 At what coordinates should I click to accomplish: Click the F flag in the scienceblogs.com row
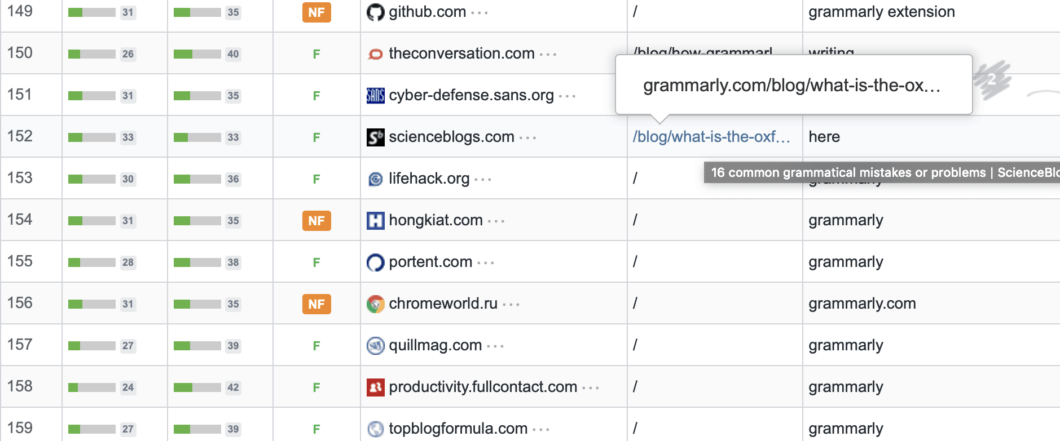point(316,137)
